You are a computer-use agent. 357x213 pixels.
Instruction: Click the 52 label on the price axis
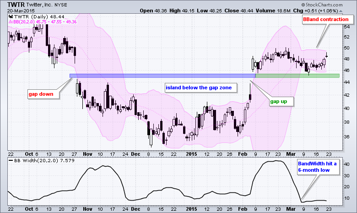point(347,37)
